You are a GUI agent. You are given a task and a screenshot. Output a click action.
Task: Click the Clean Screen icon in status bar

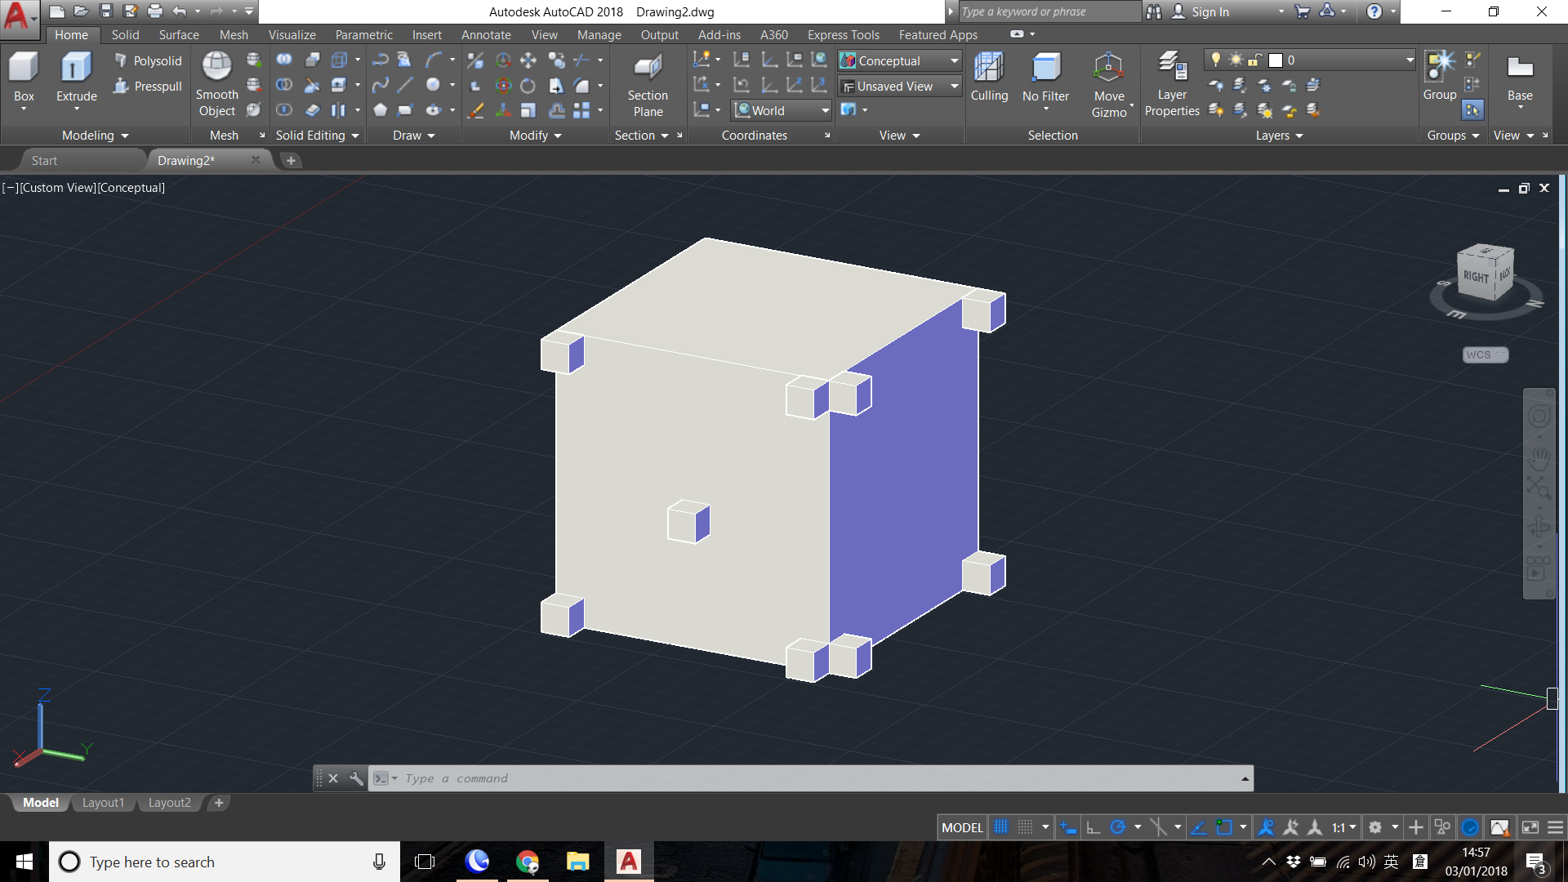1530,827
